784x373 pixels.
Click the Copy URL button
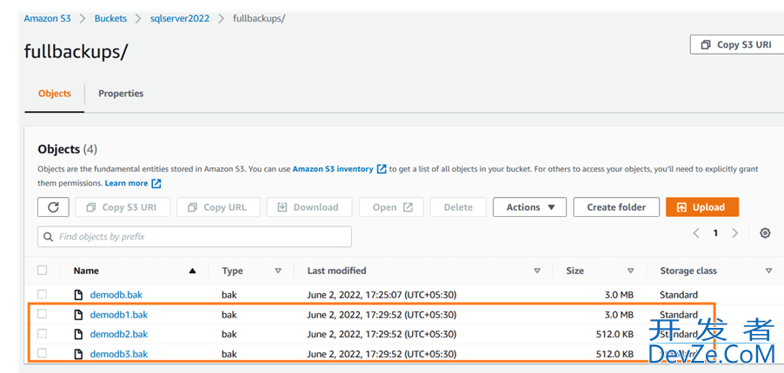click(218, 206)
